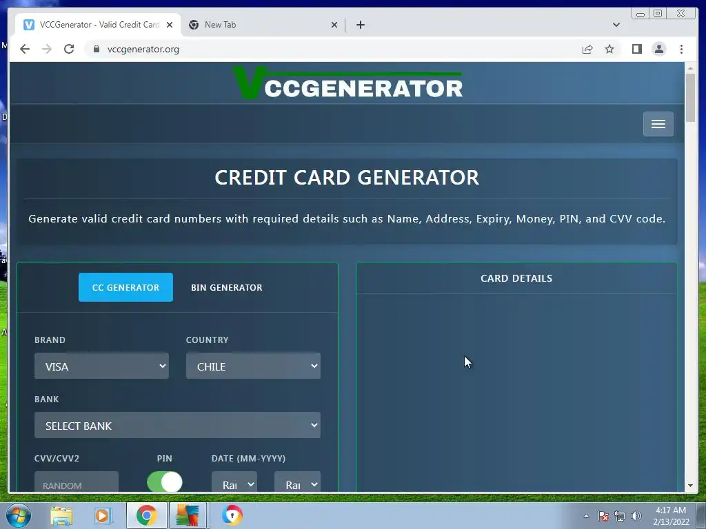Click the taskbar clock showing 4:17 AM
This screenshot has height=529, width=706.
click(x=671, y=516)
